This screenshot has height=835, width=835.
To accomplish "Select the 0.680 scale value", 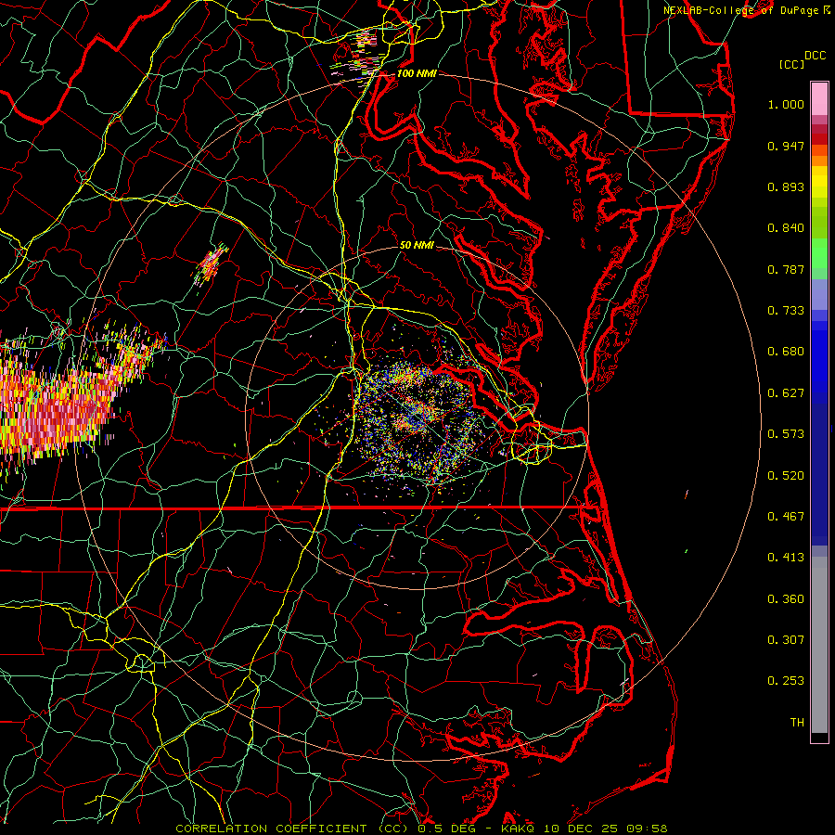I will 786,352.
